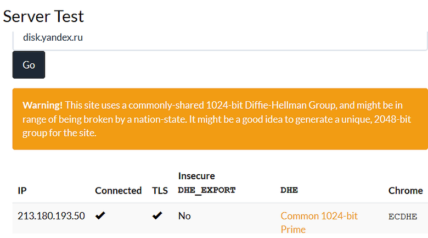Click the checkmark under Connected column
The width and height of the screenshot is (428, 238).
[100, 216]
